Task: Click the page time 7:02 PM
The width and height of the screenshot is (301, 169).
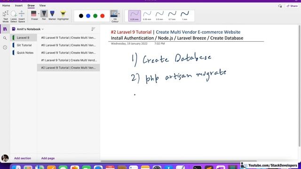Action: tap(159, 44)
